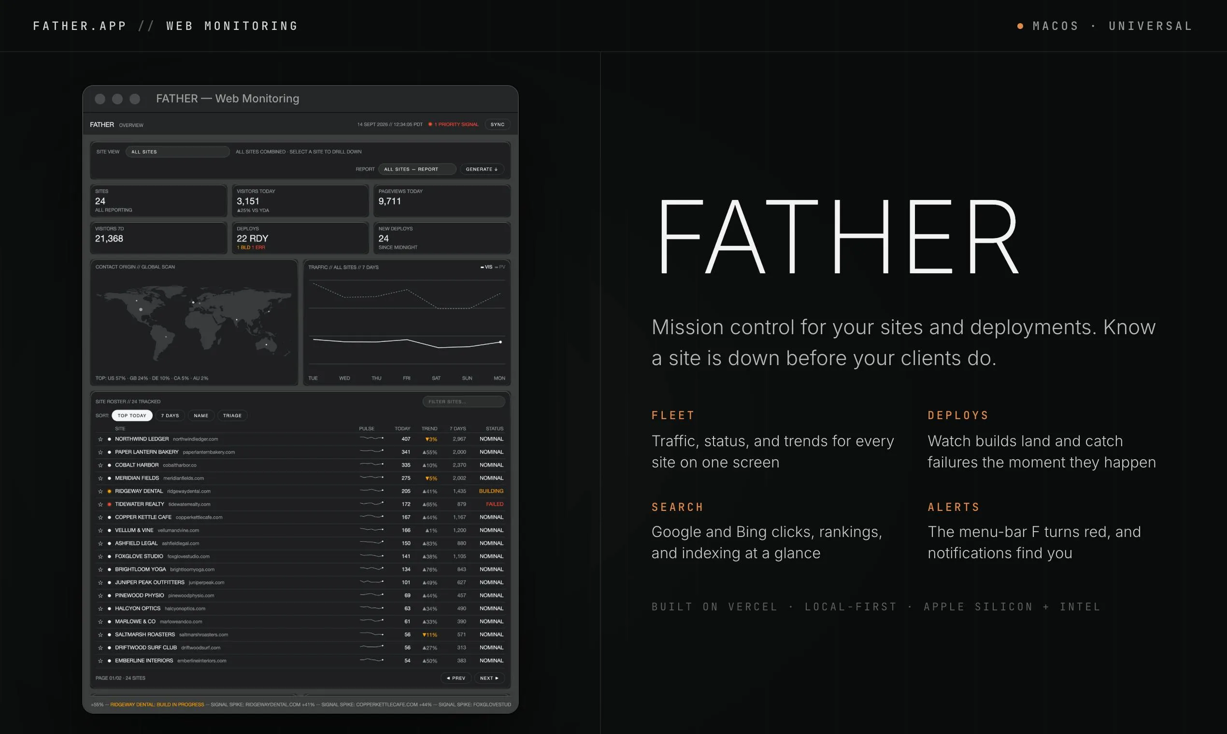Click the STATUS column header
This screenshot has width=1227, height=734.
click(x=494, y=429)
